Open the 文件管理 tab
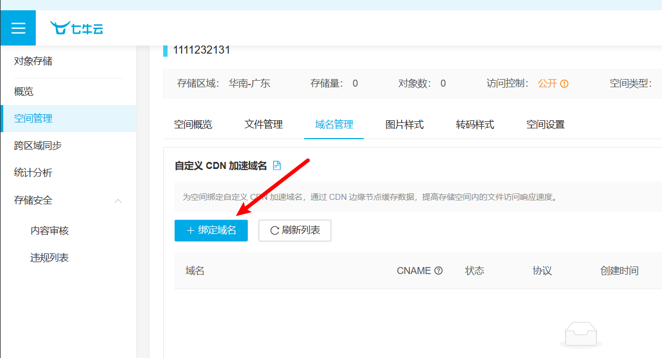Screen dimensions: 662x358 pyautogui.click(x=263, y=125)
